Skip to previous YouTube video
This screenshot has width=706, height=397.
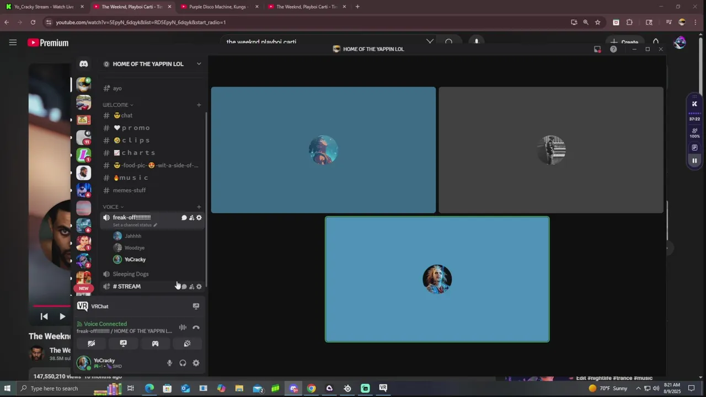tap(44, 316)
